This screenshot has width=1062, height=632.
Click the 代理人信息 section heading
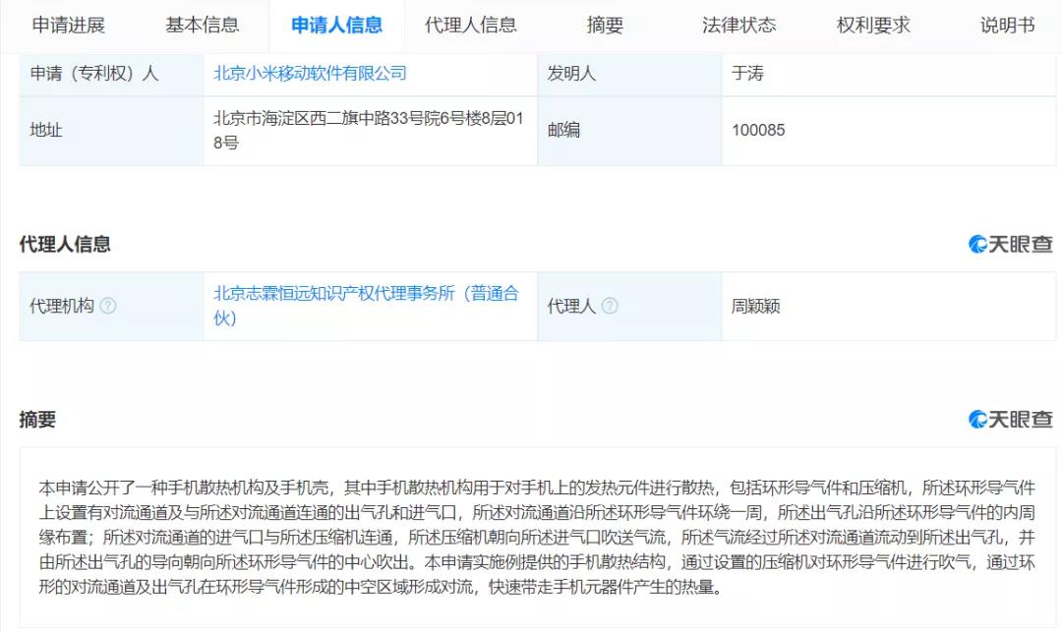pyautogui.click(x=65, y=245)
